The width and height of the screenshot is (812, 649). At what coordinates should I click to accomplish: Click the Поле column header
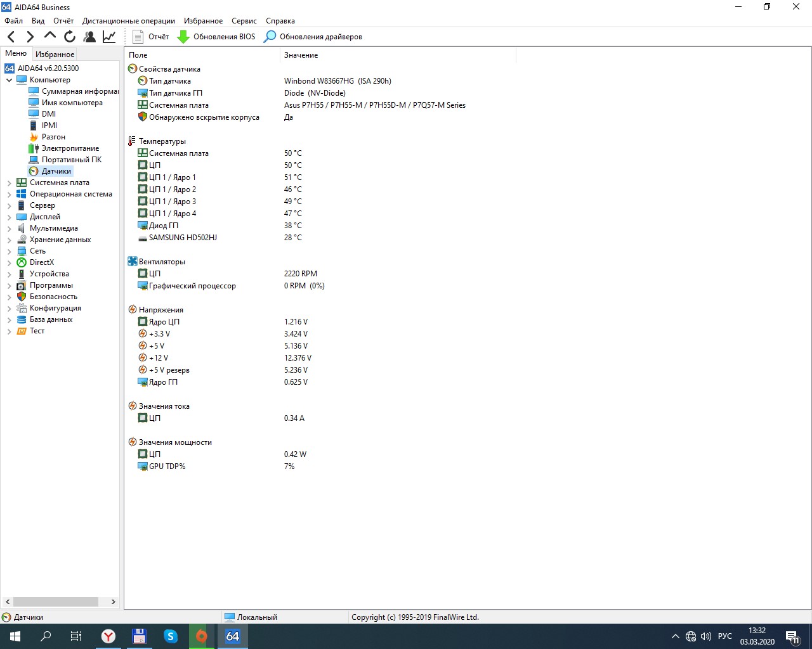click(x=202, y=55)
